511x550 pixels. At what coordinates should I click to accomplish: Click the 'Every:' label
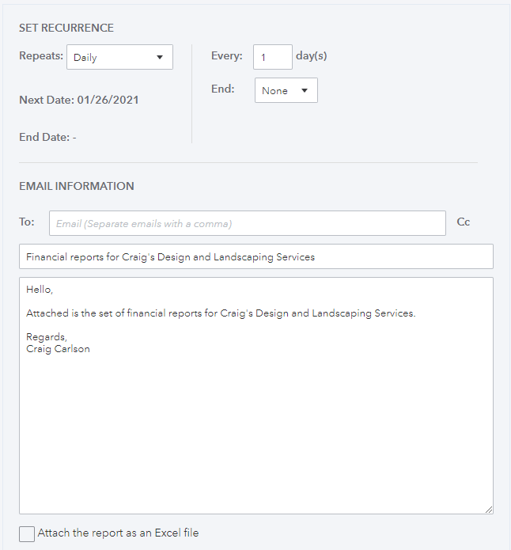226,55
